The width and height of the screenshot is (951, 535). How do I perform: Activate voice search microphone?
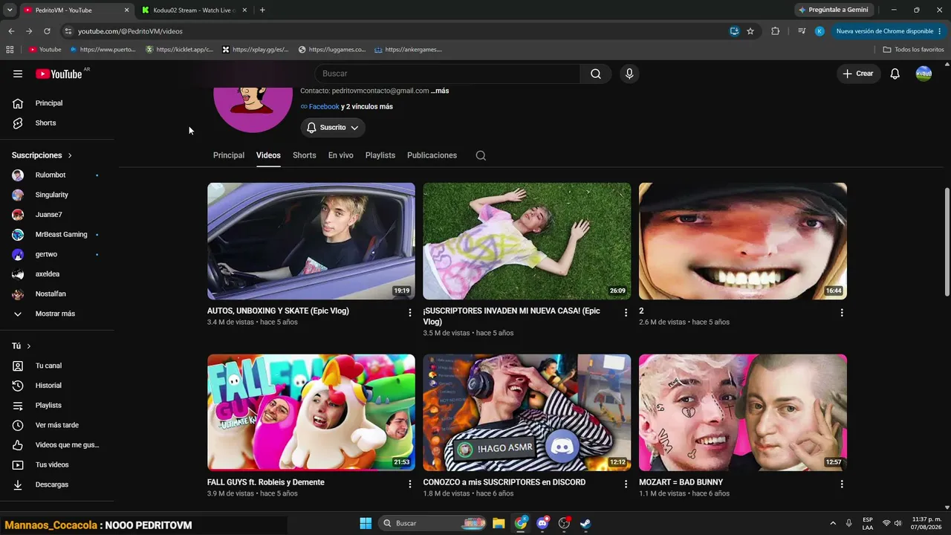629,74
